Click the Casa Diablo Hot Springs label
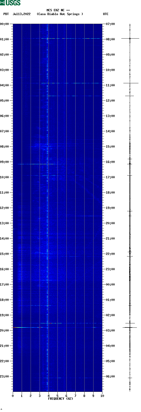The height and width of the screenshot is (412, 141). 60,14
